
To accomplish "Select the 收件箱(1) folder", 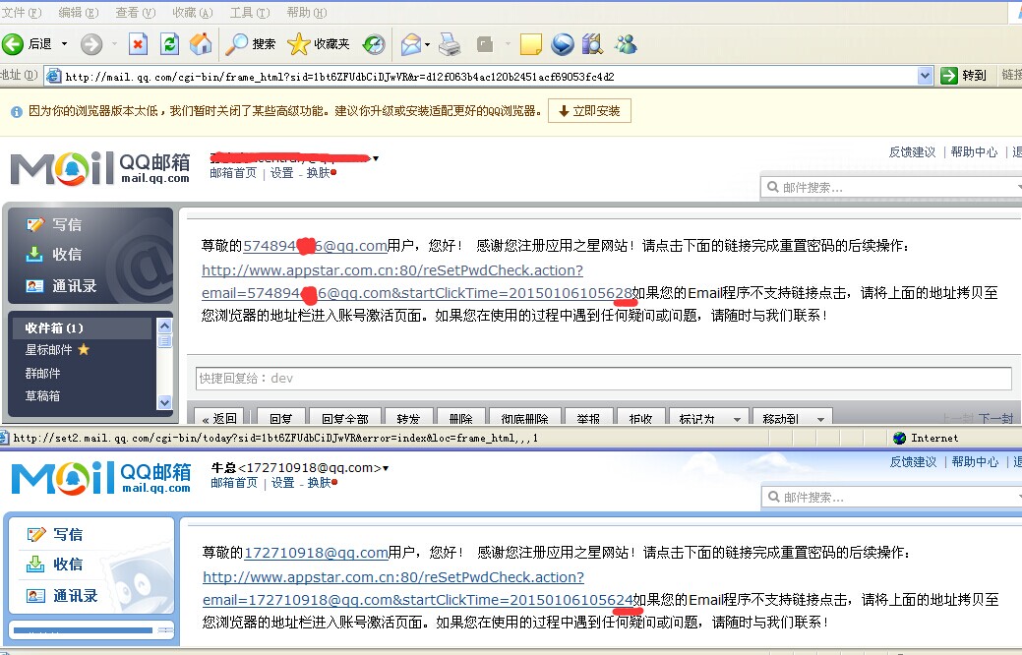I will [x=83, y=327].
